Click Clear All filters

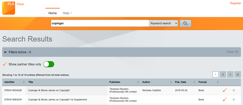click(x=232, y=52)
